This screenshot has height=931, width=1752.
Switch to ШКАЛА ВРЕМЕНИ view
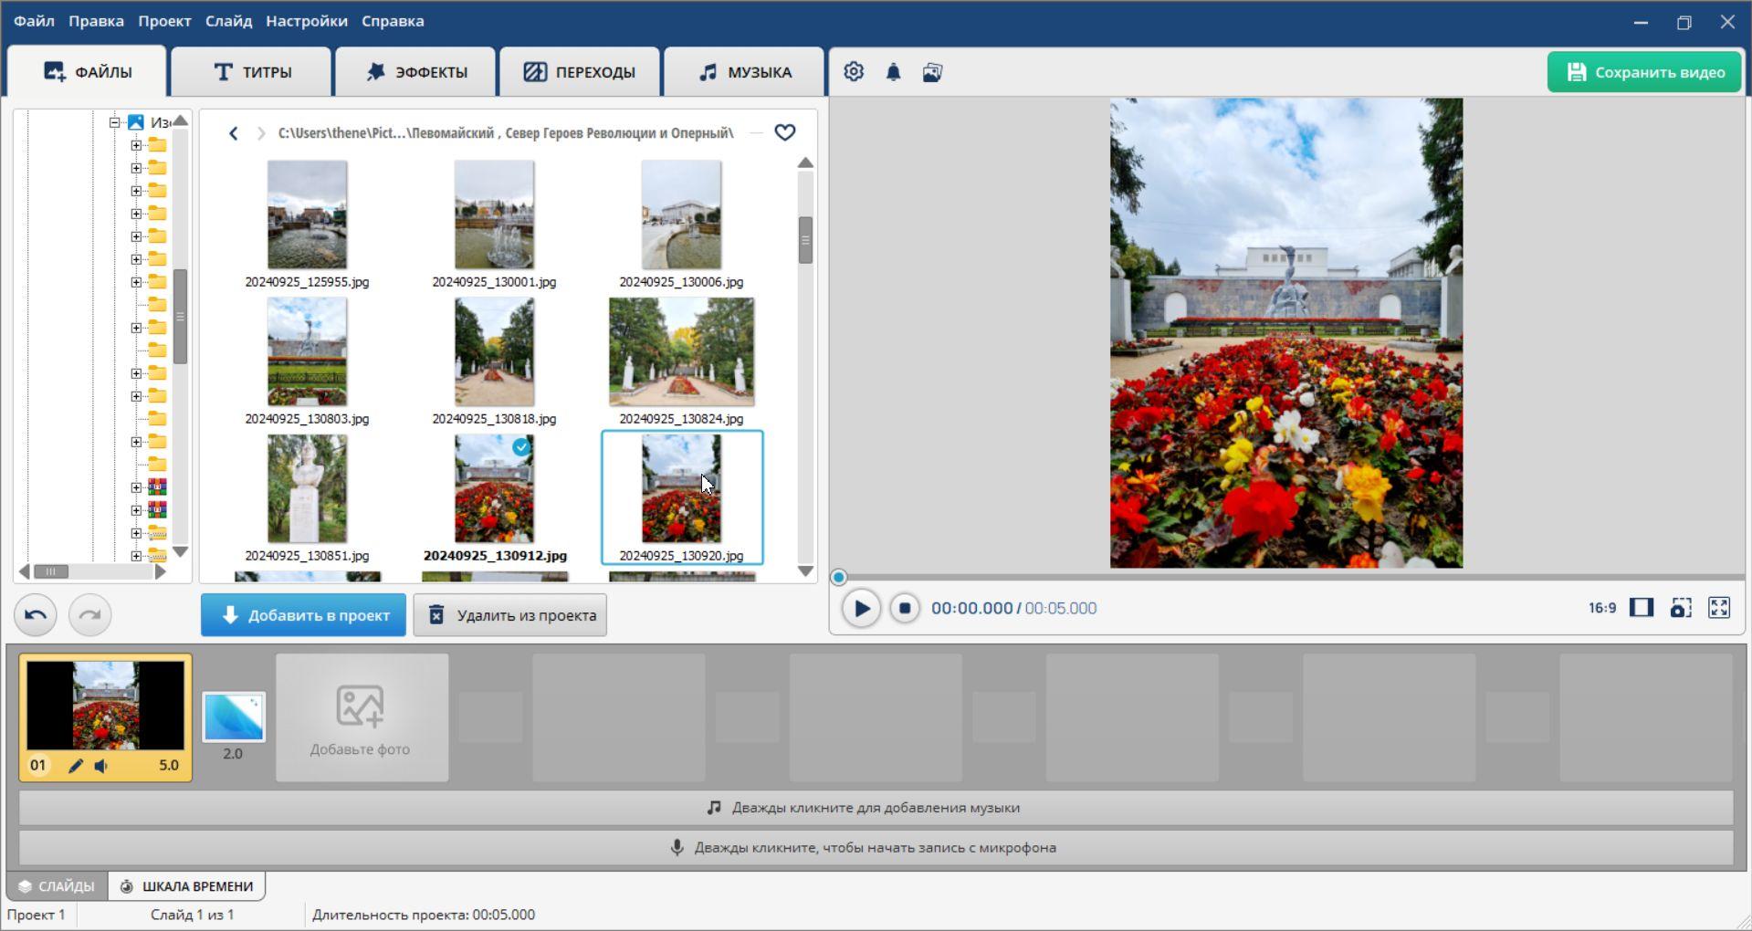click(x=187, y=886)
